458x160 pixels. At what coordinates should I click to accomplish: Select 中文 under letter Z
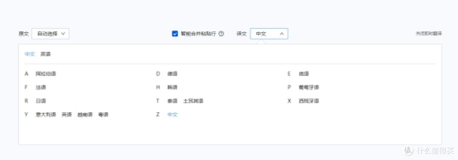point(172,115)
